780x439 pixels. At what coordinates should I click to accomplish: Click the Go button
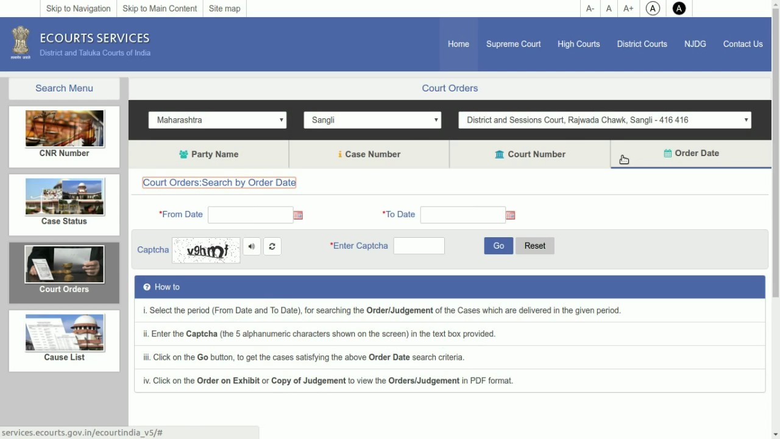[x=498, y=246]
